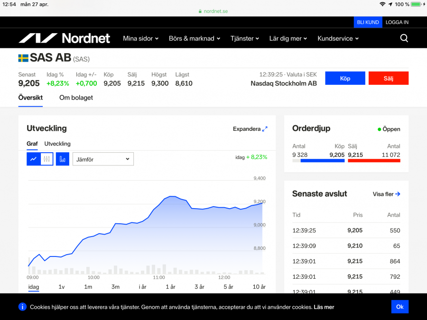This screenshot has height=320, width=427.
Task: Toggle the volume bars display
Action: (x=63, y=159)
